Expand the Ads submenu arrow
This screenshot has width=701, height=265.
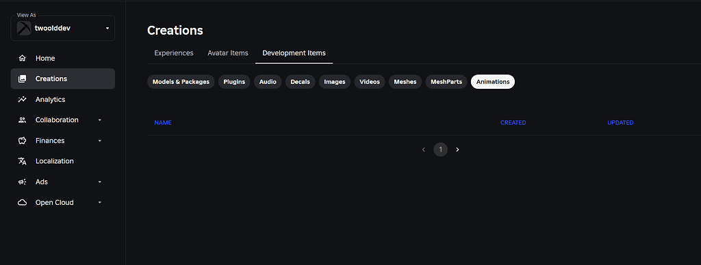pos(100,182)
